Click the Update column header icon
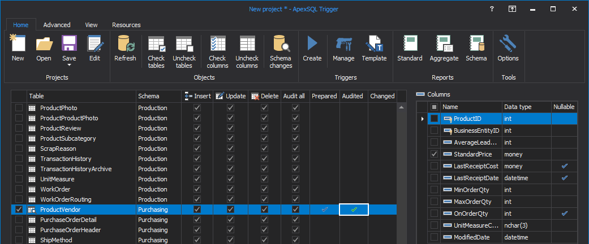 [x=220, y=96]
